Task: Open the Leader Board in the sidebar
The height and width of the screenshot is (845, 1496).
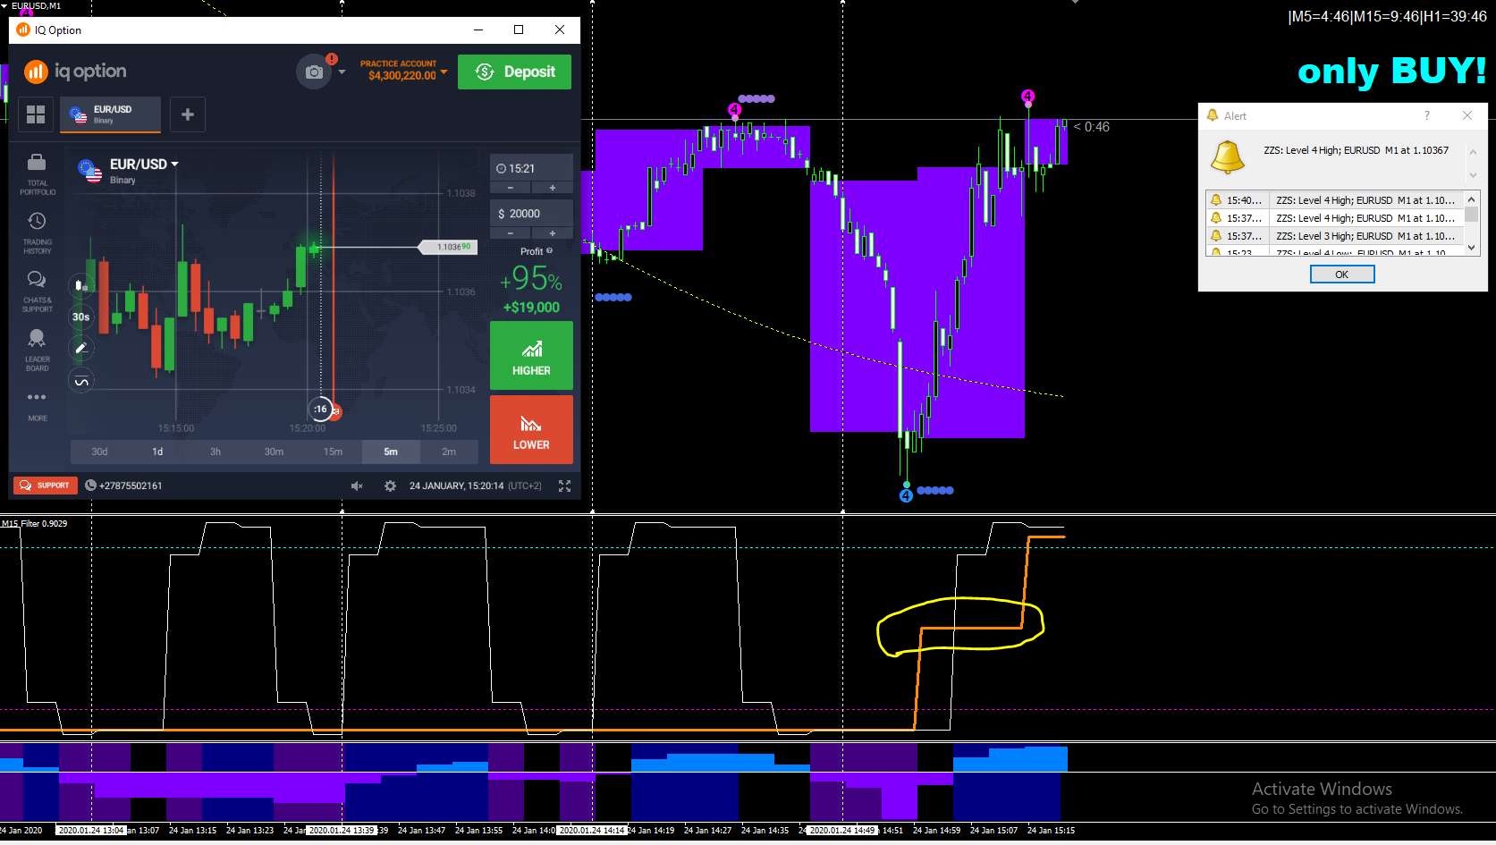Action: click(x=37, y=351)
